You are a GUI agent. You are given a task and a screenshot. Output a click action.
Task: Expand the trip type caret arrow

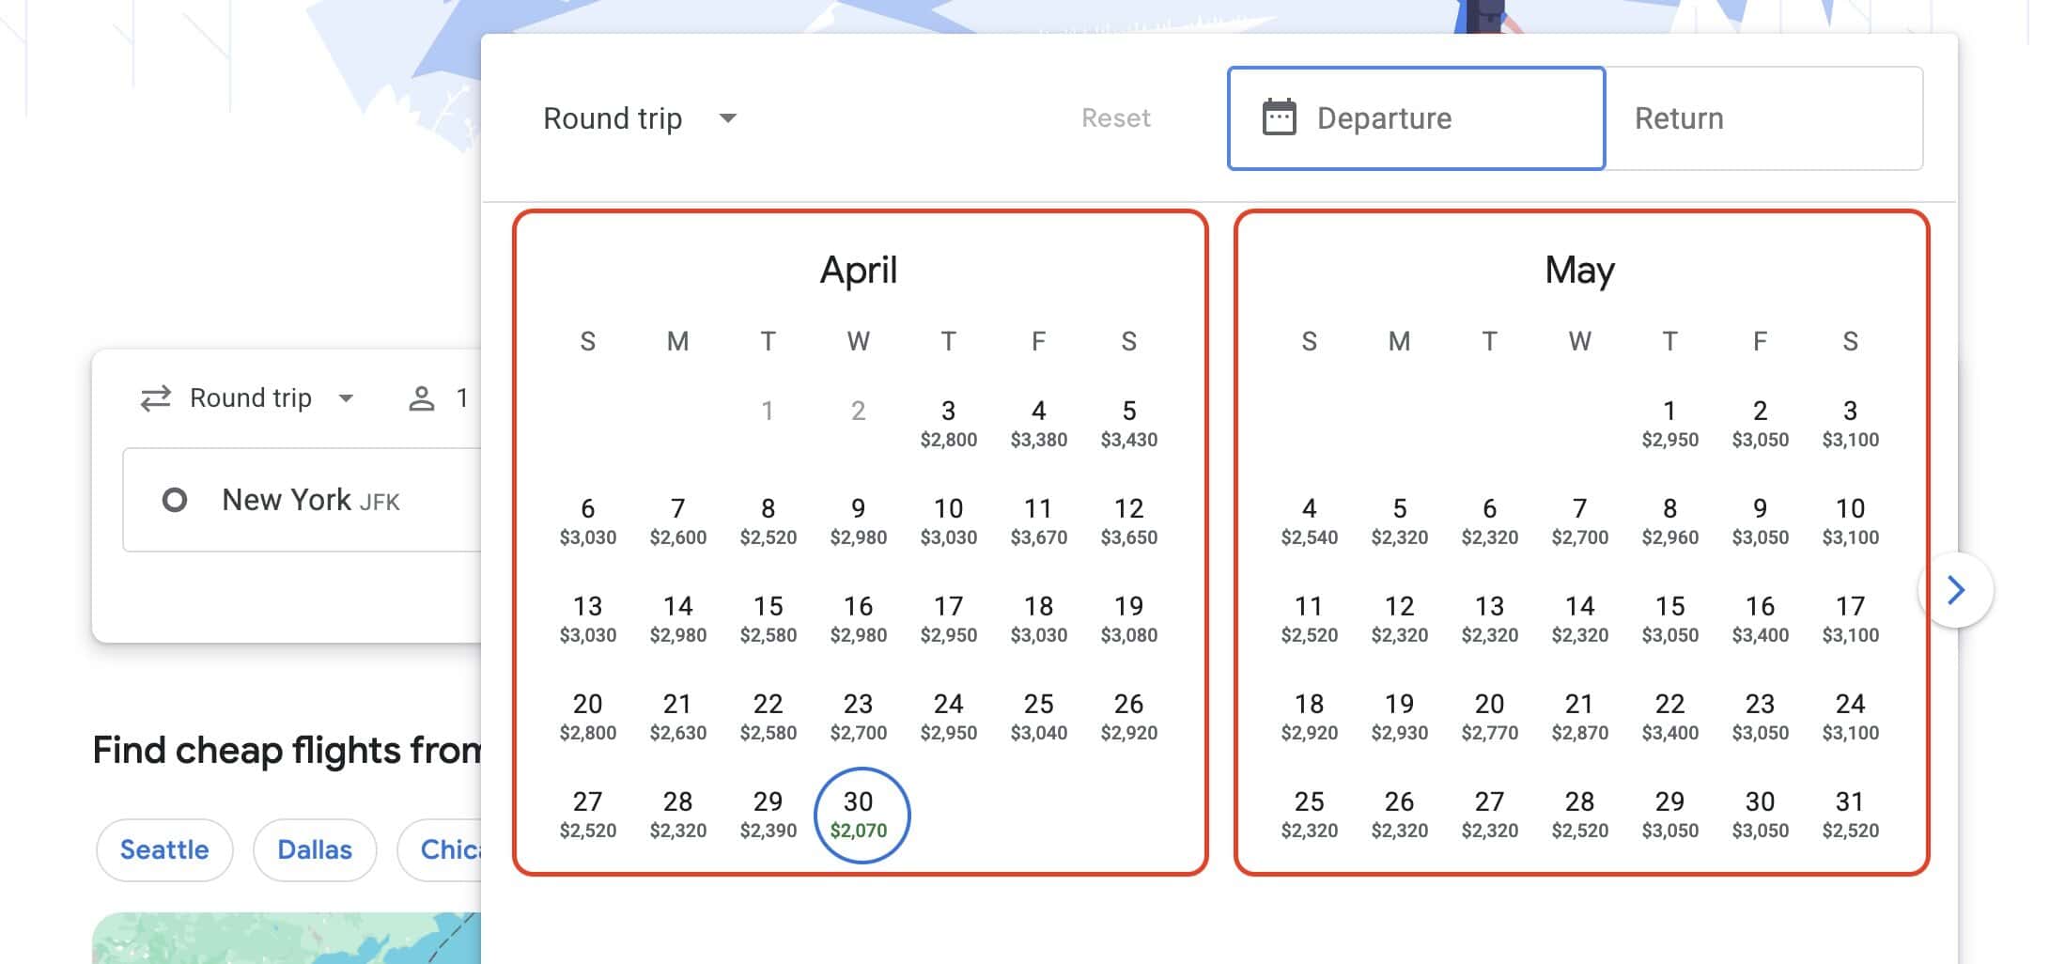point(347,398)
